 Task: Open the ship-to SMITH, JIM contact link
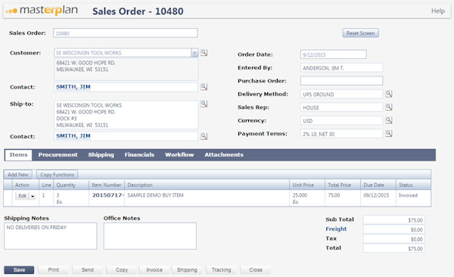[x=73, y=136]
